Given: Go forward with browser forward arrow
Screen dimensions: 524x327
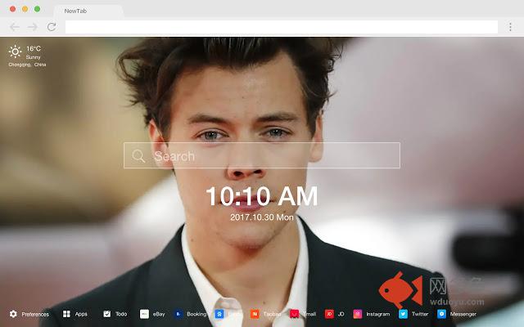Looking at the screenshot, I should click(33, 27).
